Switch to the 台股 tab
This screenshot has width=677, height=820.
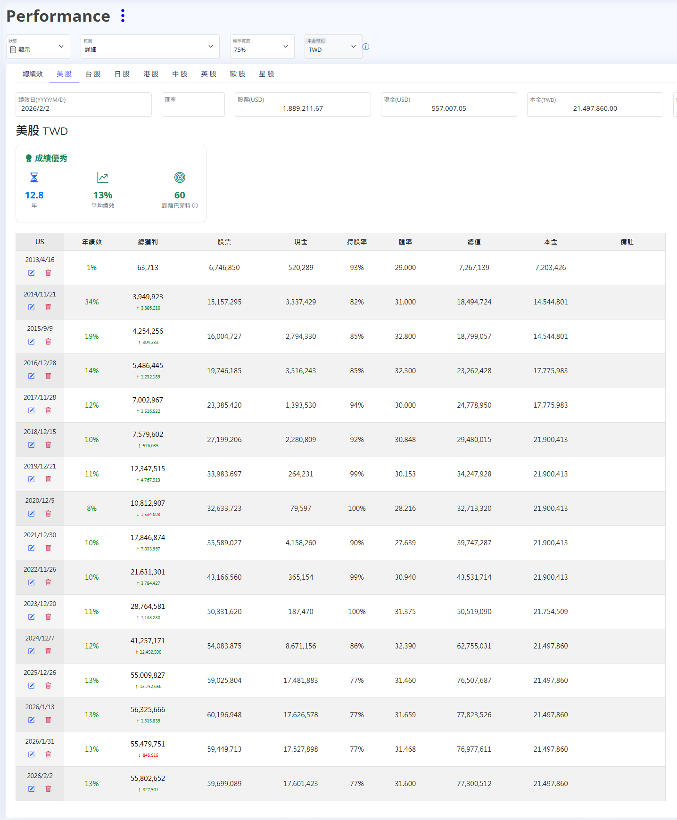click(x=93, y=74)
